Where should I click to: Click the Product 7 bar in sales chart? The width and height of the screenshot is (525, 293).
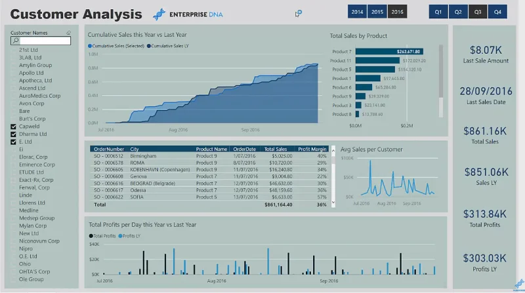pyautogui.click(x=389, y=52)
